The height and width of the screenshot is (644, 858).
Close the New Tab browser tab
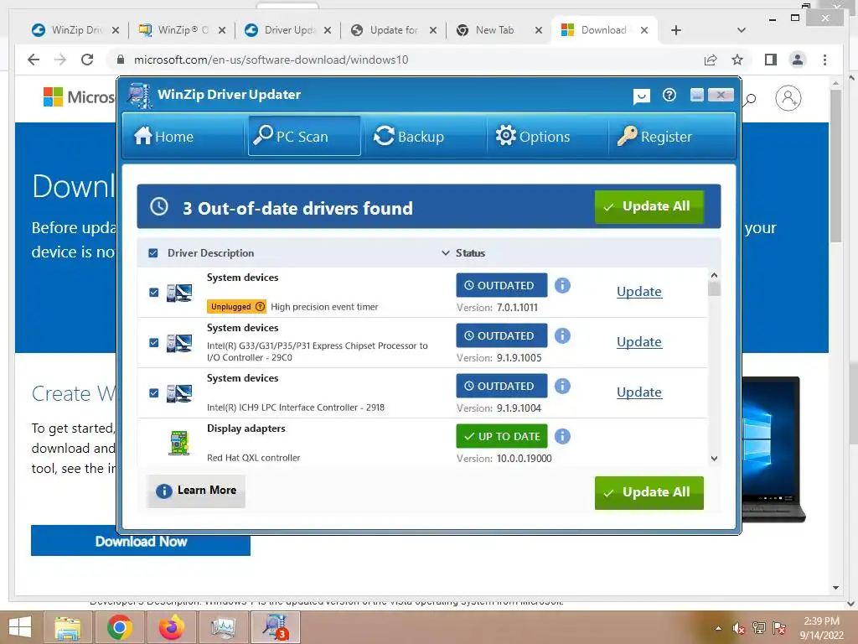539,31
